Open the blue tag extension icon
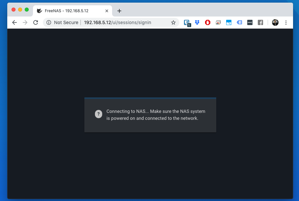 click(x=239, y=22)
